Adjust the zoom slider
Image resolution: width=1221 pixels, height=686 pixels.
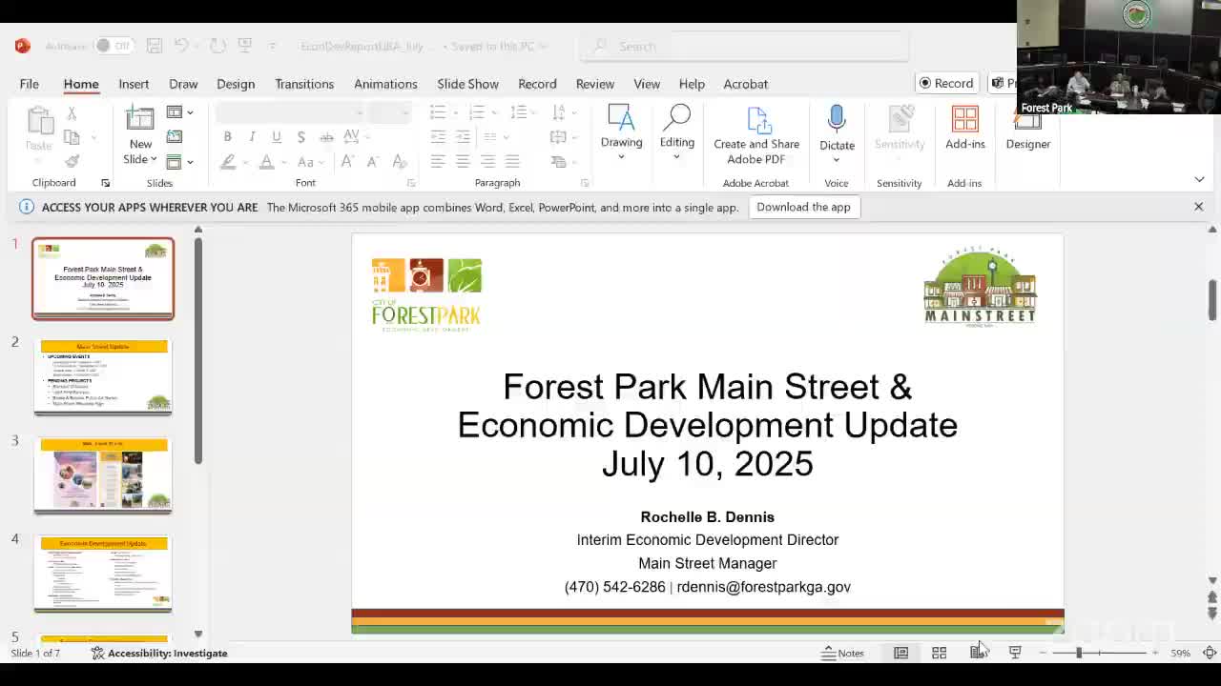coord(1079,653)
